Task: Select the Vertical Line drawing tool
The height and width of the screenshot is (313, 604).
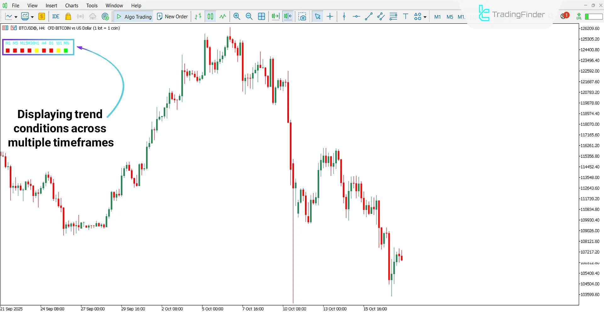Action: coord(344,16)
